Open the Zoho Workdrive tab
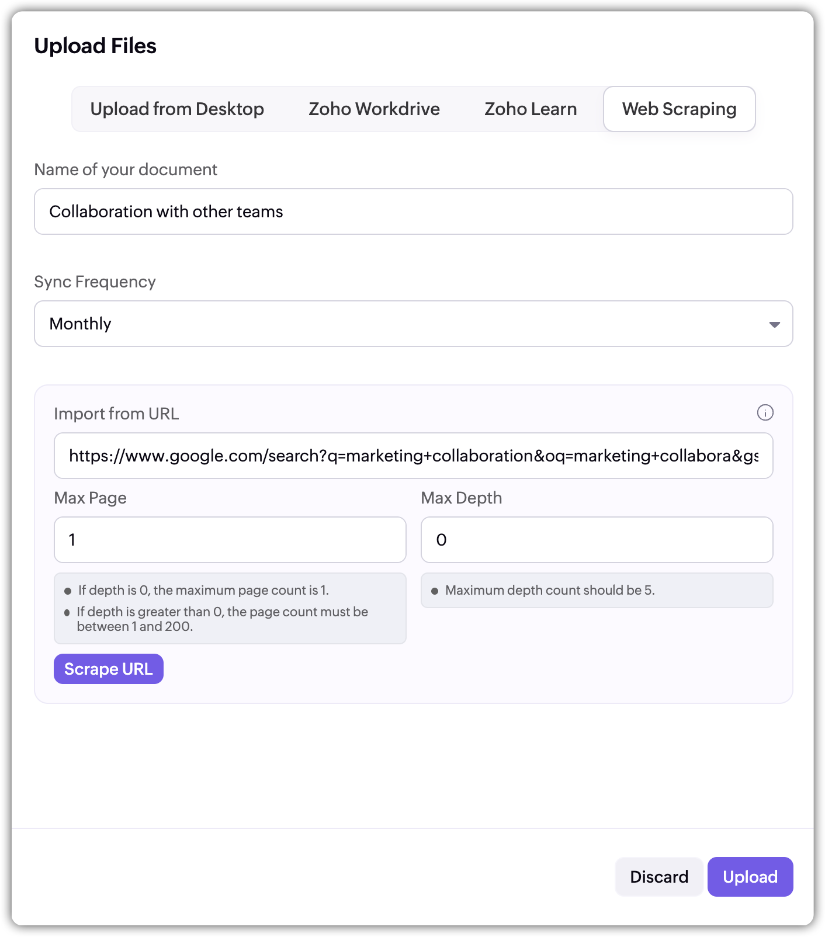Viewport: 825px width, 937px height. [374, 109]
